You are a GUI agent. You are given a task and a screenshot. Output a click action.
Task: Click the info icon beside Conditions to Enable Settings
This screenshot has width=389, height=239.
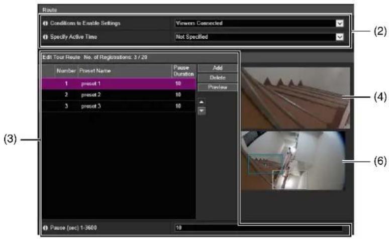pyautogui.click(x=45, y=23)
